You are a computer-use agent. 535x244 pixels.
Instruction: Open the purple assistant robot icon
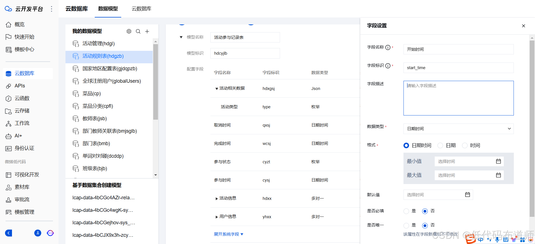pyautogui.click(x=50, y=233)
